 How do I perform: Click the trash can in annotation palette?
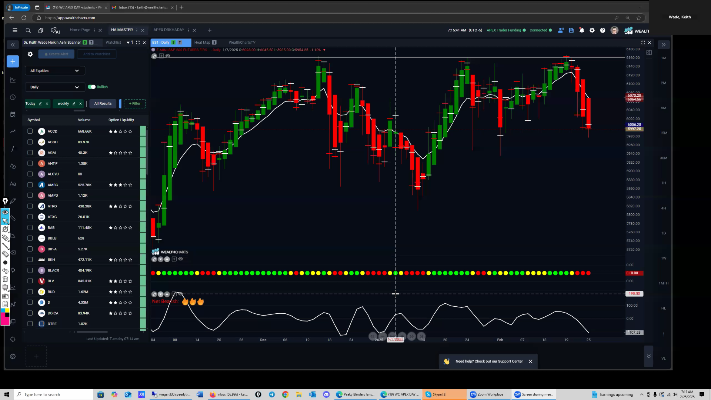[x=5, y=279]
